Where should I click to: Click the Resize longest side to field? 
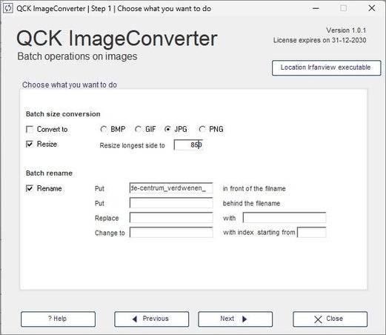click(188, 145)
